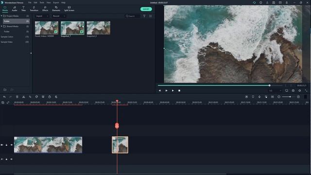Take a snapshot with camera icon

click(x=293, y=91)
